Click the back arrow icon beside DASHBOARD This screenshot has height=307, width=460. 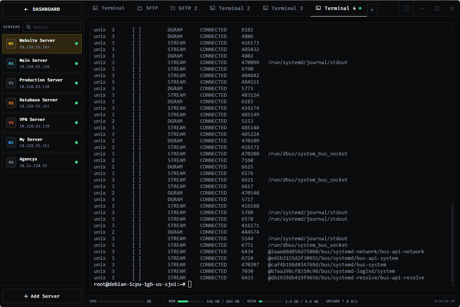coord(26,9)
